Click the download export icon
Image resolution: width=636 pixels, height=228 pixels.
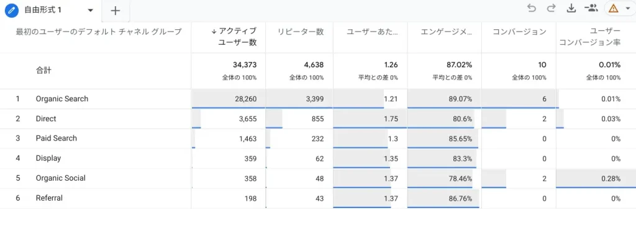(571, 8)
